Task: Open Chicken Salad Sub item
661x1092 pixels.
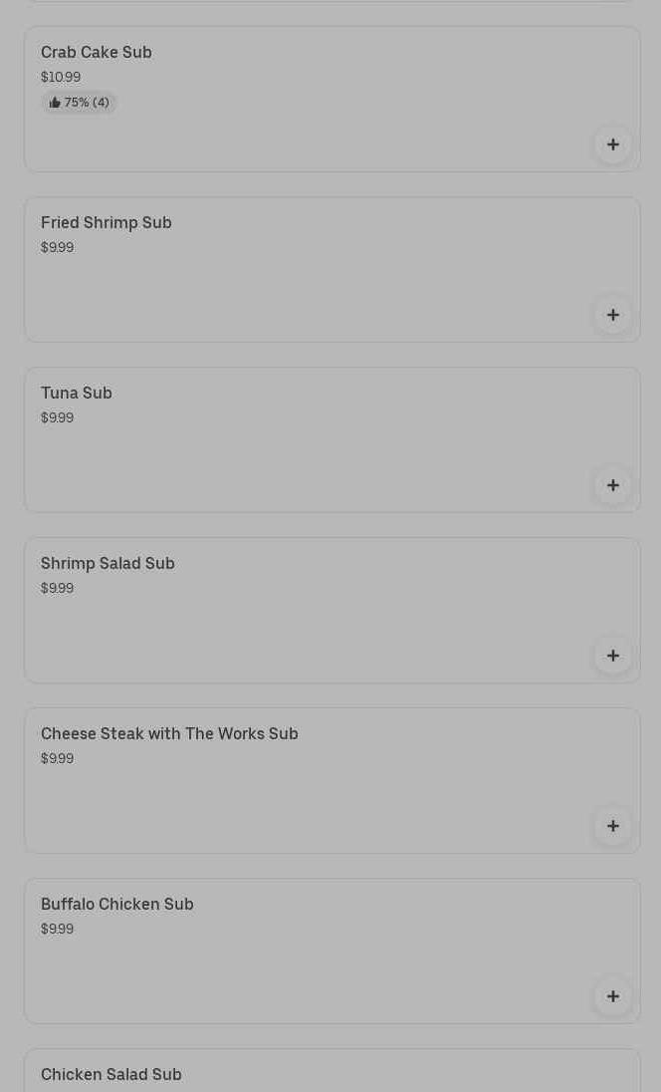Action: 111,1074
